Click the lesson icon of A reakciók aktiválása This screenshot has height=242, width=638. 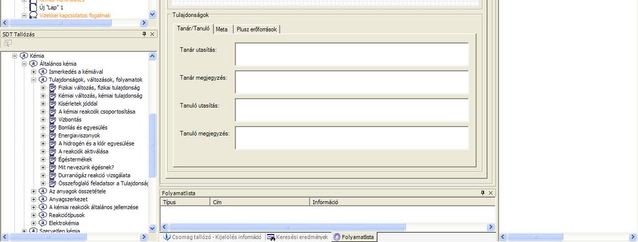[52, 151]
